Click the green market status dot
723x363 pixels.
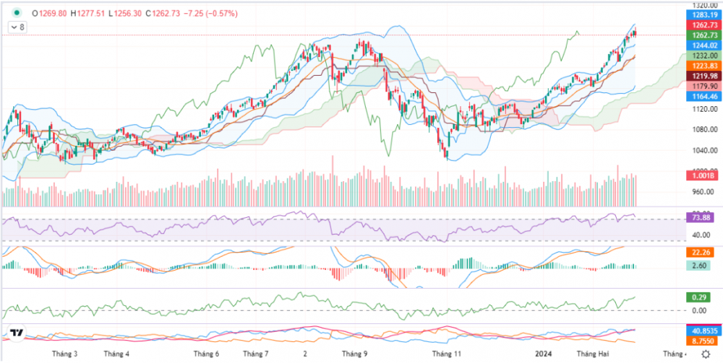pos(17,12)
